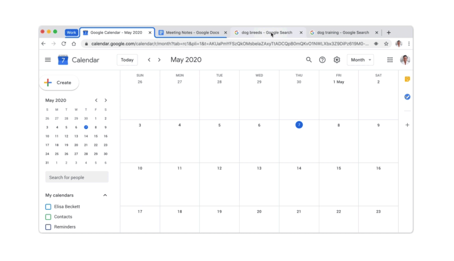
Task: Open Settings menu gear icon
Action: (x=337, y=60)
